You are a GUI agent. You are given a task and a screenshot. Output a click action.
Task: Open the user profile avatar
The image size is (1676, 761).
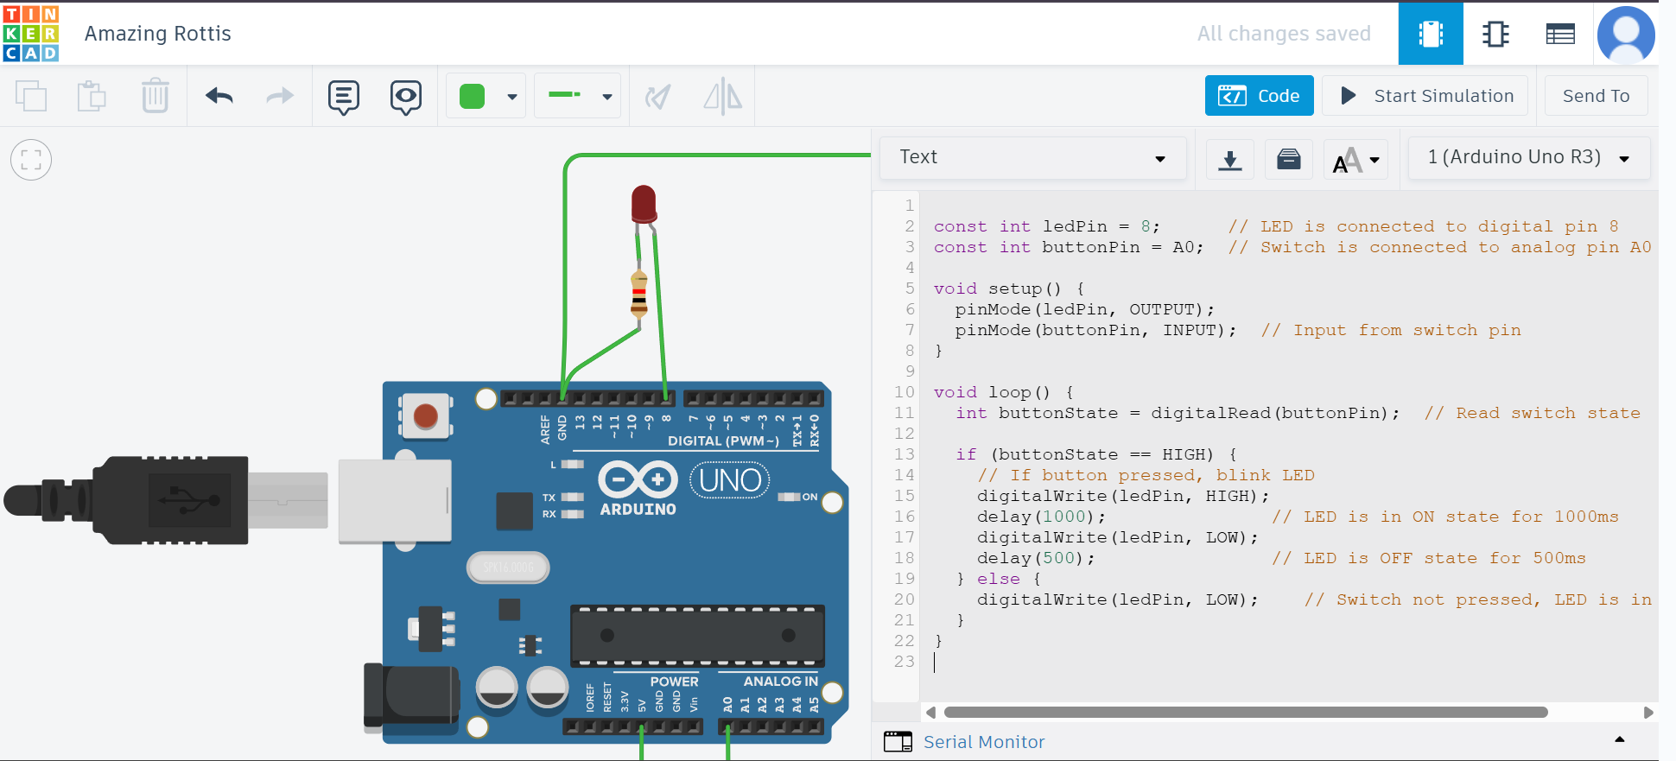click(1626, 35)
